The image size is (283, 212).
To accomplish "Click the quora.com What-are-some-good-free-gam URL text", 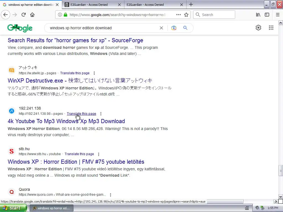I will [x=62, y=195].
